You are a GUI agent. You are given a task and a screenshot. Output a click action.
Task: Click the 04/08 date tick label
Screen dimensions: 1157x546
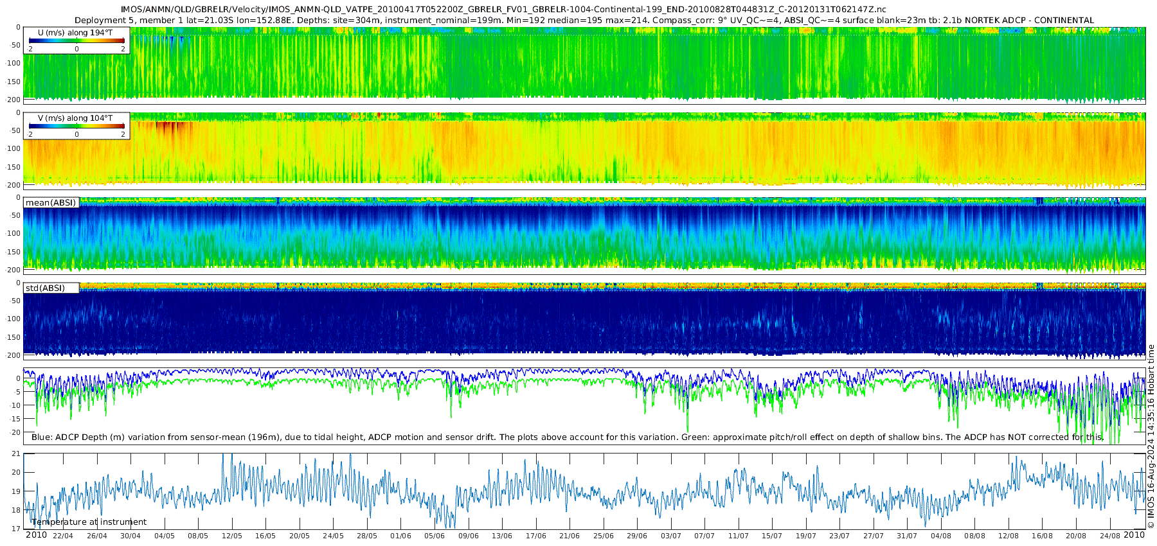pos(941,536)
